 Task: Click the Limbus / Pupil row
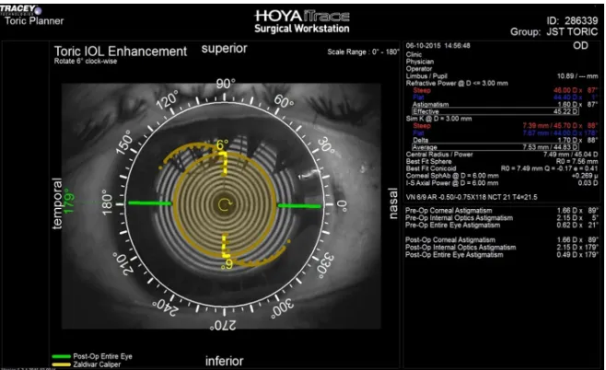502,76
